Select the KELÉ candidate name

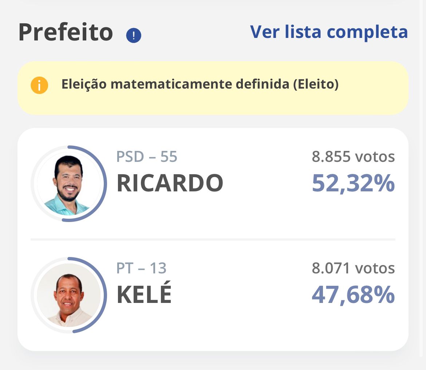pos(144,295)
